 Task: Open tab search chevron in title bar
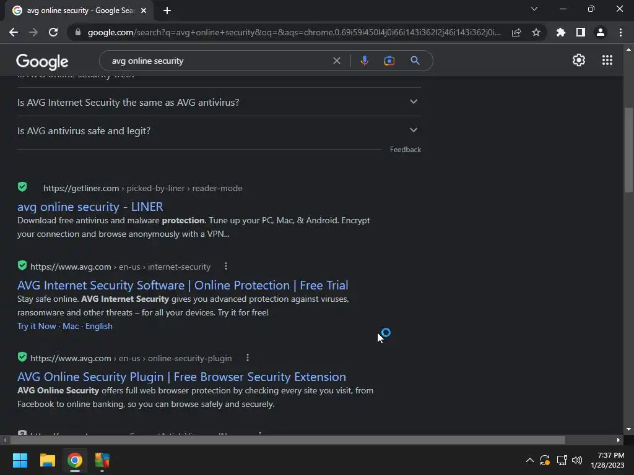[534, 9]
